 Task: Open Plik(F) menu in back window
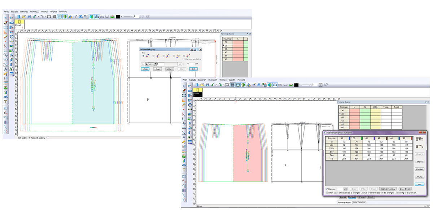pyautogui.click(x=6, y=12)
